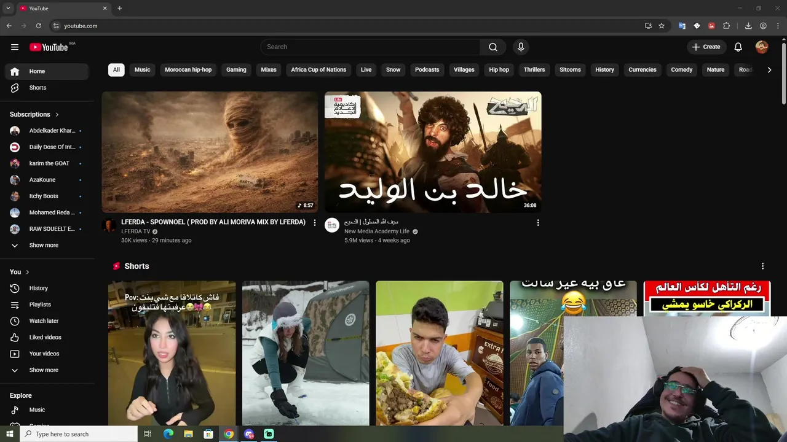
Task: Open tab search dropdown in Chrome
Action: (8, 9)
